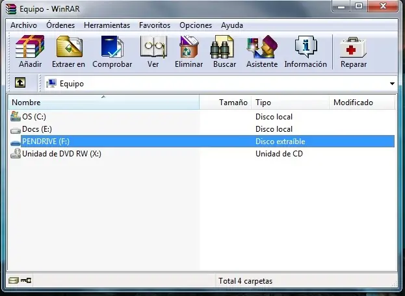Select Unidad de DVD RW (X:) name
405x296 pixels.
pos(62,154)
